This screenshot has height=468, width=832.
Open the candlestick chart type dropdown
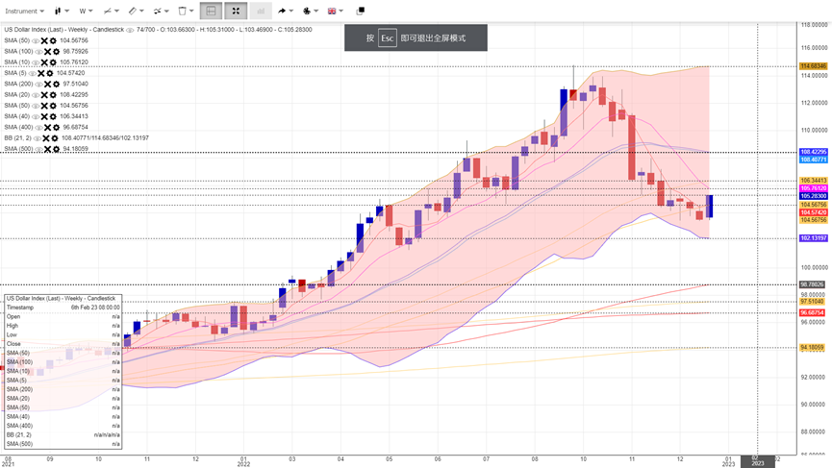click(x=62, y=11)
